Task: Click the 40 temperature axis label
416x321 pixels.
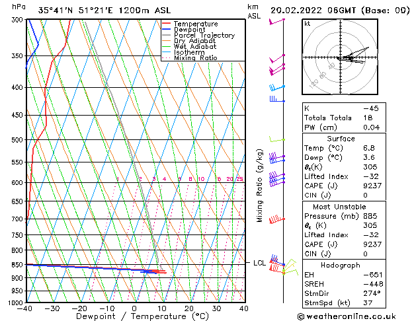Action: 243,308
